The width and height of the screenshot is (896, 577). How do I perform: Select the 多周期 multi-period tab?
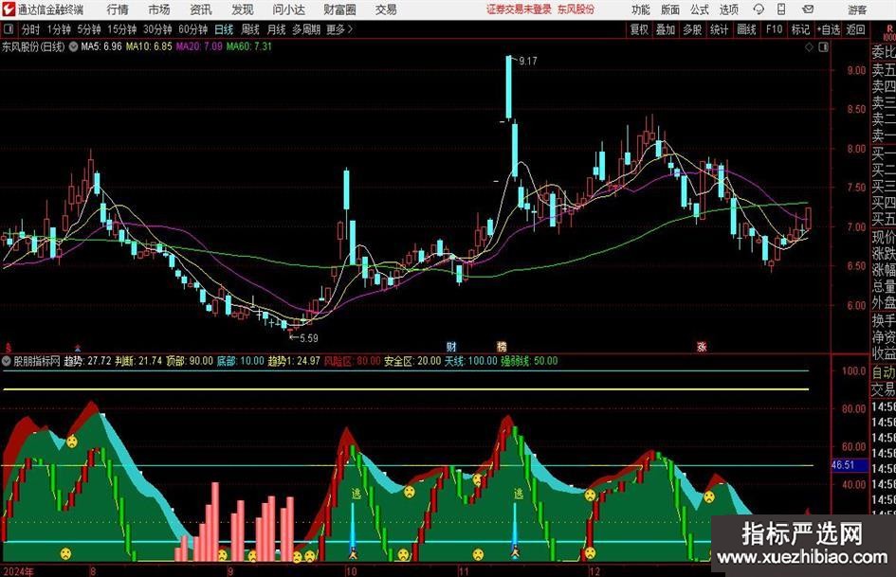306,29
